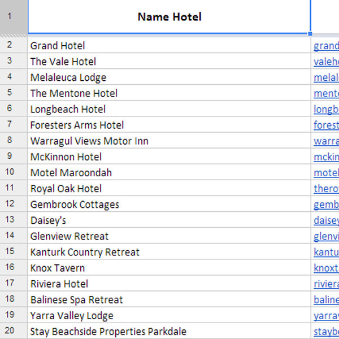Image resolution: width=339 pixels, height=339 pixels.
Task: Select row 10 using its row number
Action: pos(10,172)
